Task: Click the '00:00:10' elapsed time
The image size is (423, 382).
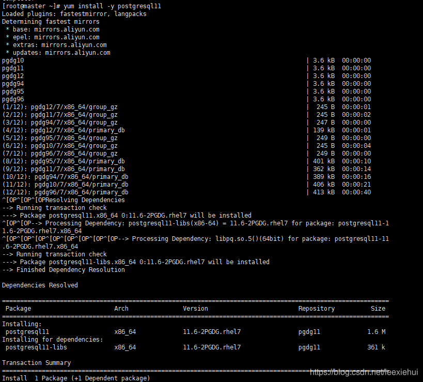Action: 356,161
